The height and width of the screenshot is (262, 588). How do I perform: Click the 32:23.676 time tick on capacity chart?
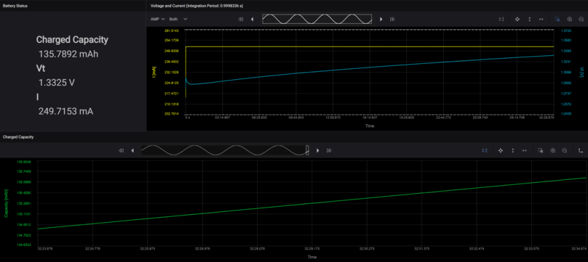(44, 249)
